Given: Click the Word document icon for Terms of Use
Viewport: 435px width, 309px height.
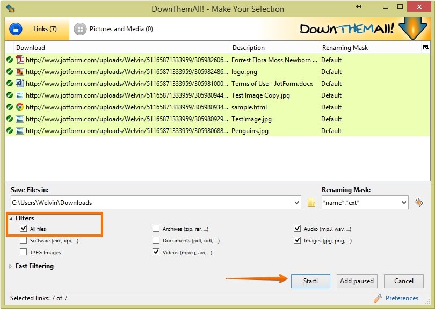Looking at the screenshot, I should 20,83.
